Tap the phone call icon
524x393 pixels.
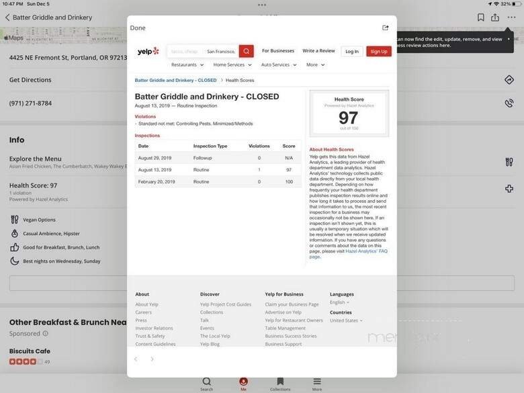pyautogui.click(x=509, y=103)
